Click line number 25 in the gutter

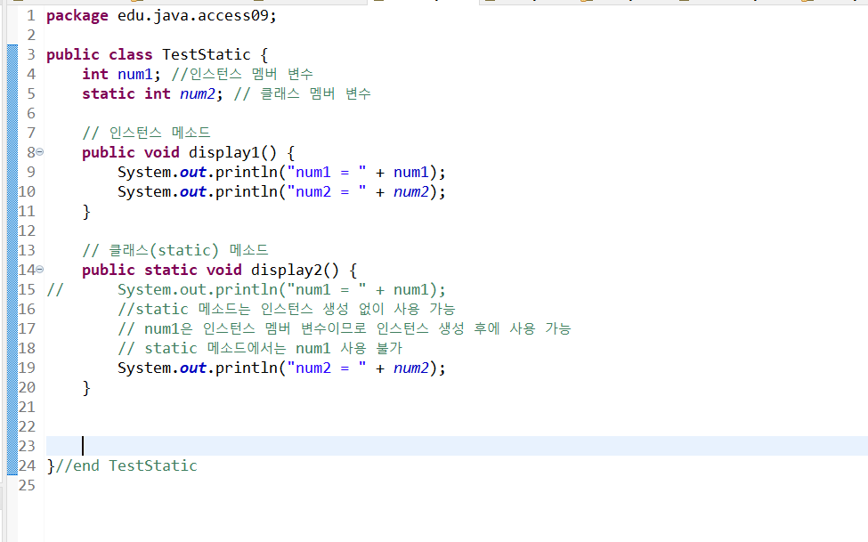coord(27,486)
